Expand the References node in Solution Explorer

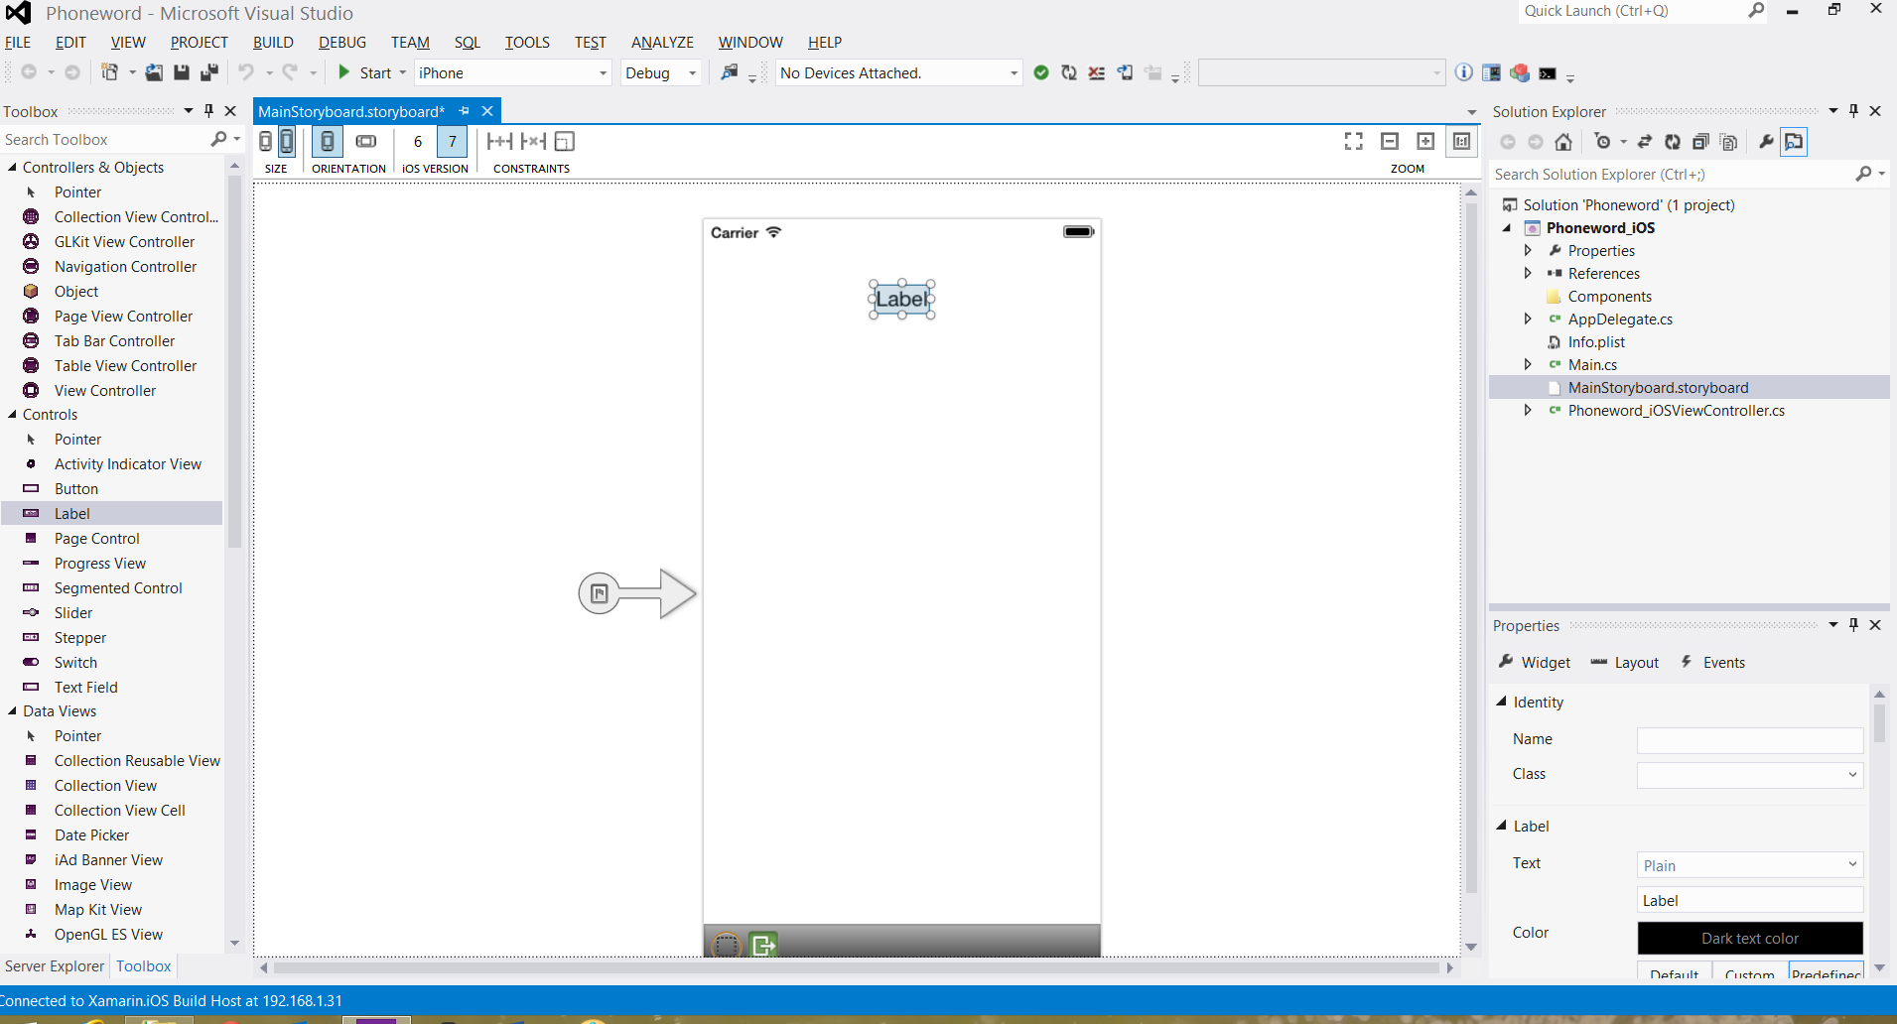[1528, 274]
